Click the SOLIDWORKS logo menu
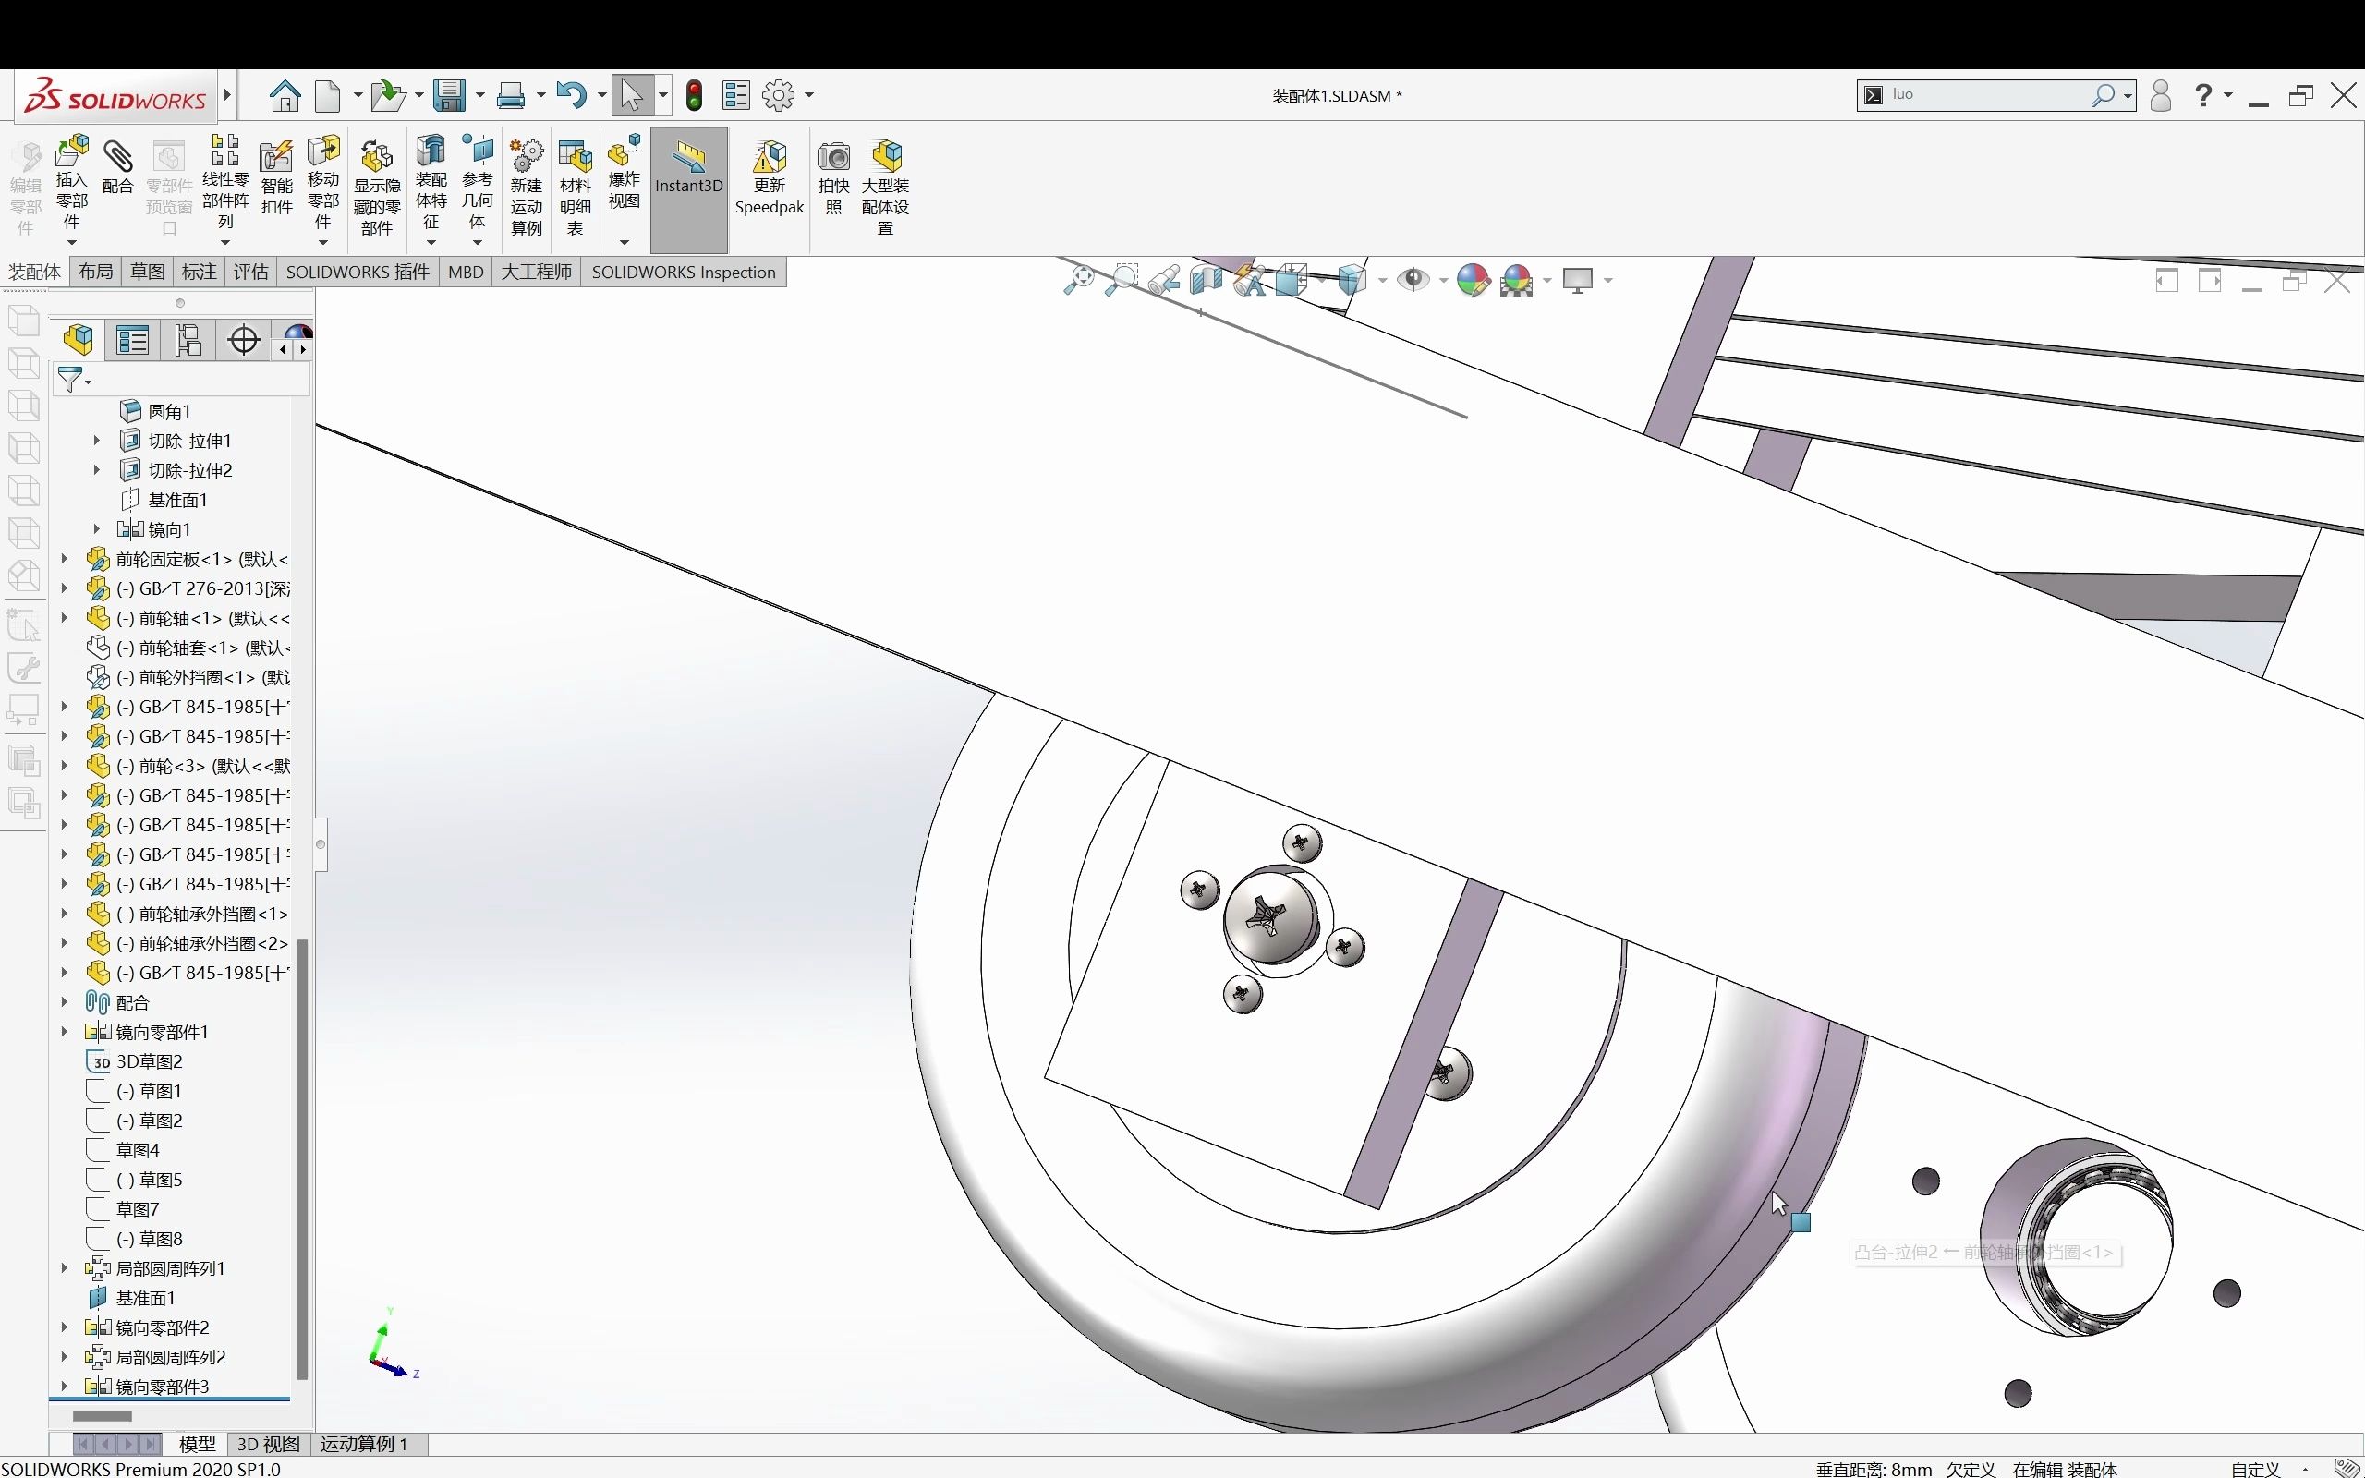The width and height of the screenshot is (2365, 1478). point(116,97)
